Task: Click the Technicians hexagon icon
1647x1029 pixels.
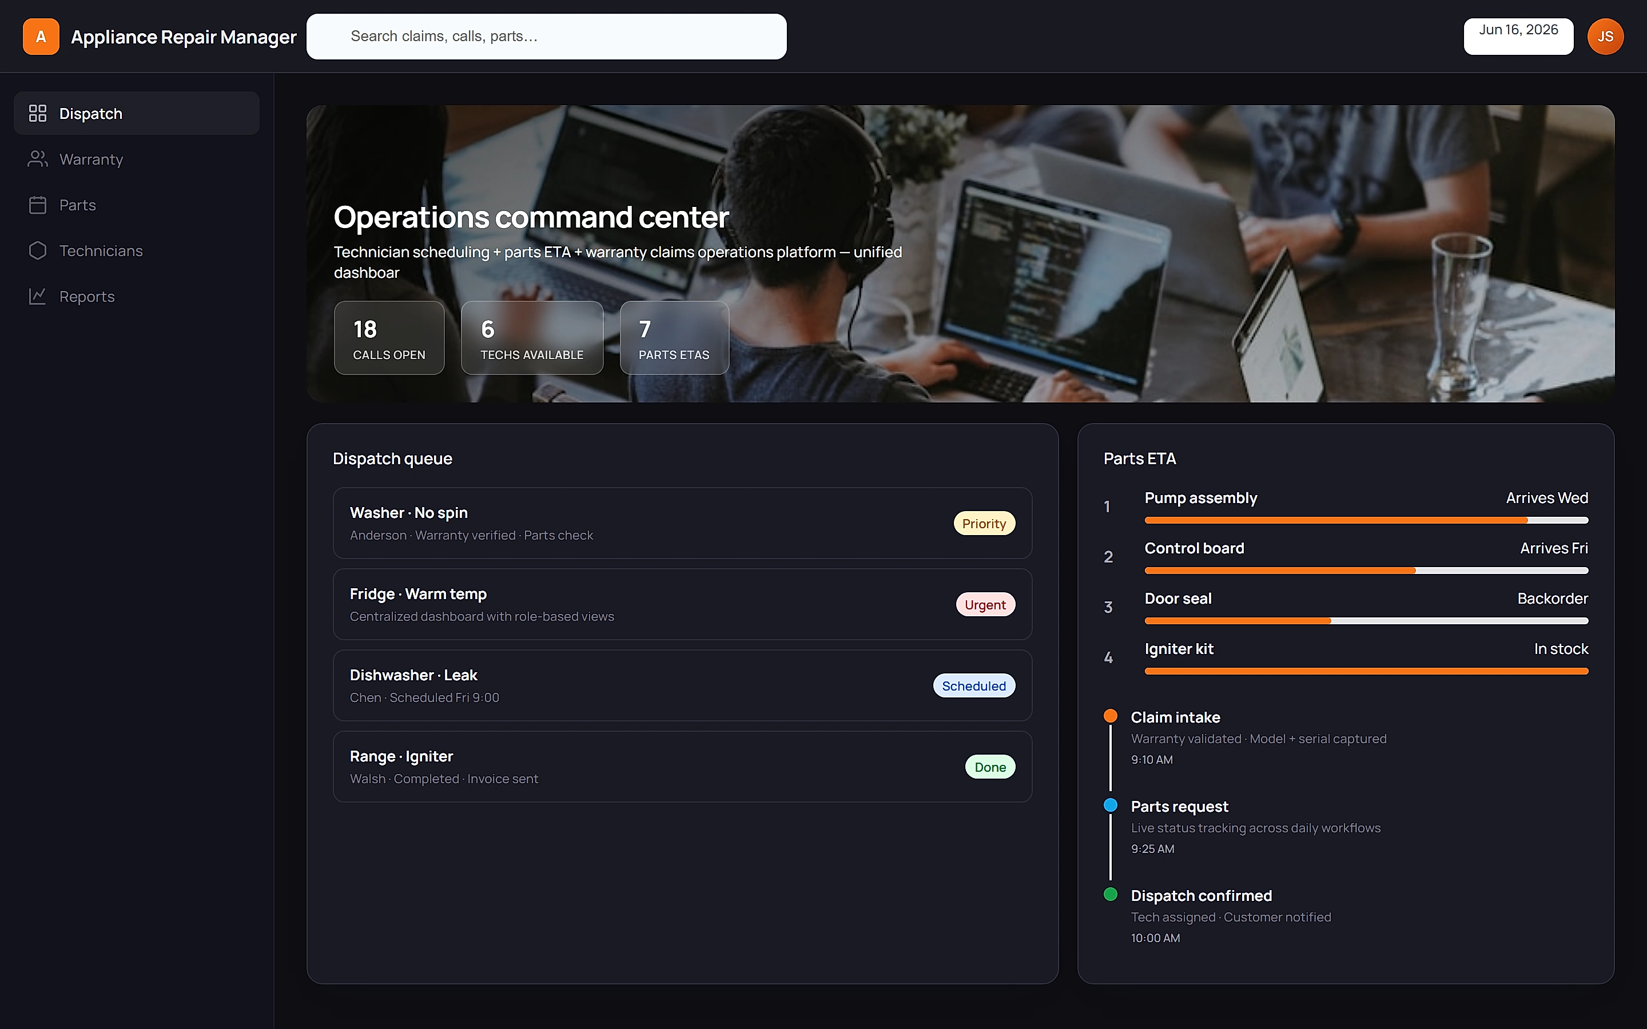Action: (x=37, y=250)
